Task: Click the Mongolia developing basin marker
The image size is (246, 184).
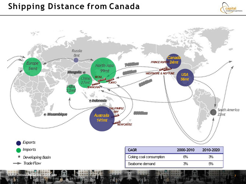Action: [x=84, y=72]
